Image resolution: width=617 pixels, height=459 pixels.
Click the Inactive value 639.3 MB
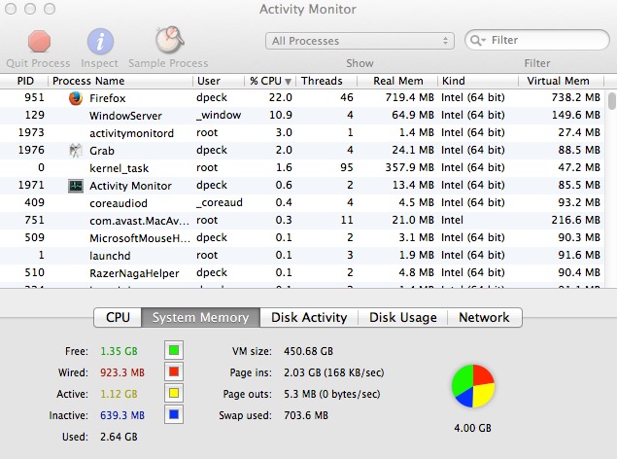[122, 415]
